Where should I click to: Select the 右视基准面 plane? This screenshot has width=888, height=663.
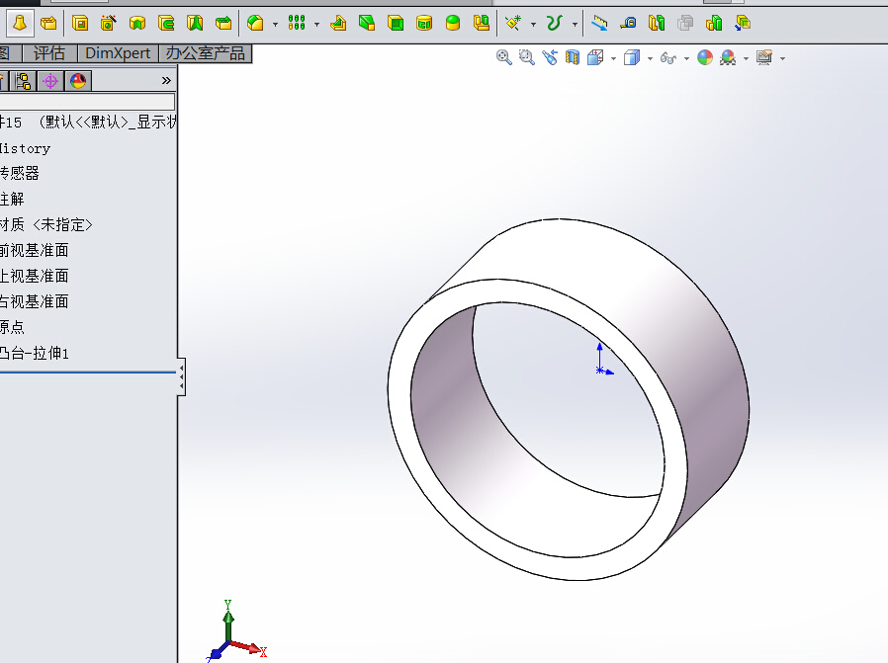[34, 301]
